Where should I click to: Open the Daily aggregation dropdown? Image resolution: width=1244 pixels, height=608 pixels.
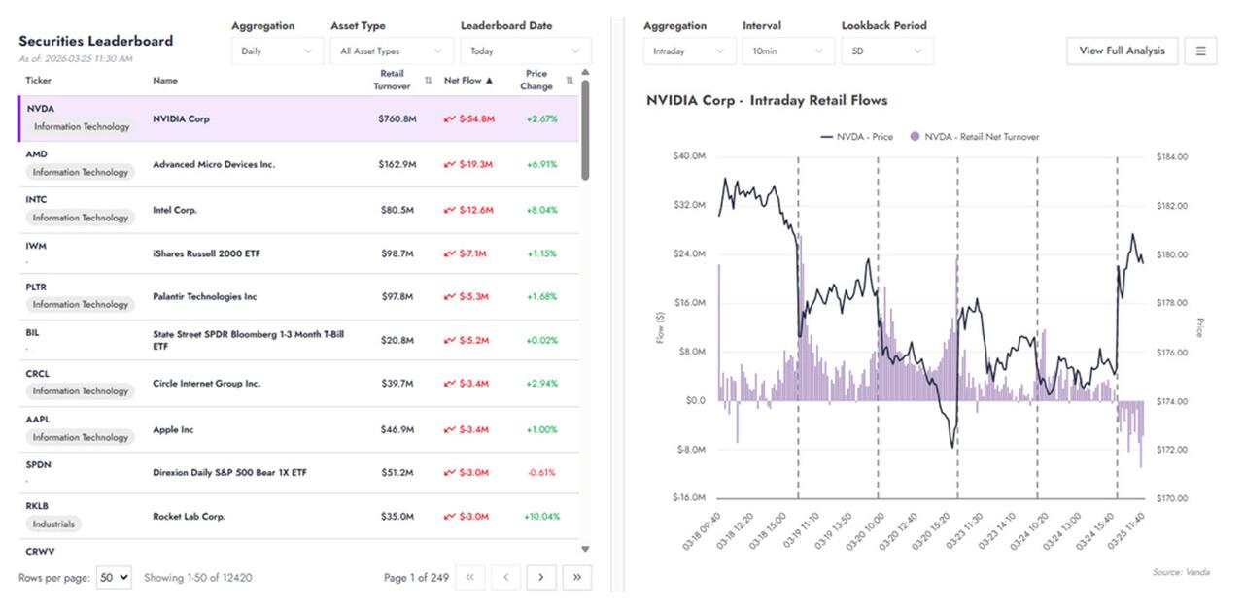pyautogui.click(x=277, y=51)
